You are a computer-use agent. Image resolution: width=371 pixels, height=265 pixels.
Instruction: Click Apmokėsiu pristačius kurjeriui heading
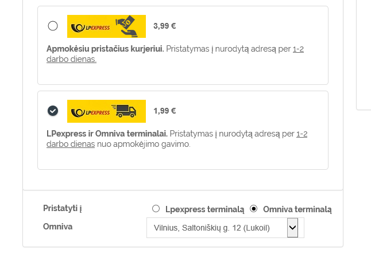(x=105, y=49)
